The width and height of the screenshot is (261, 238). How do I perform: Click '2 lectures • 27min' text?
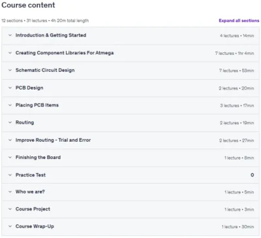point(236,141)
